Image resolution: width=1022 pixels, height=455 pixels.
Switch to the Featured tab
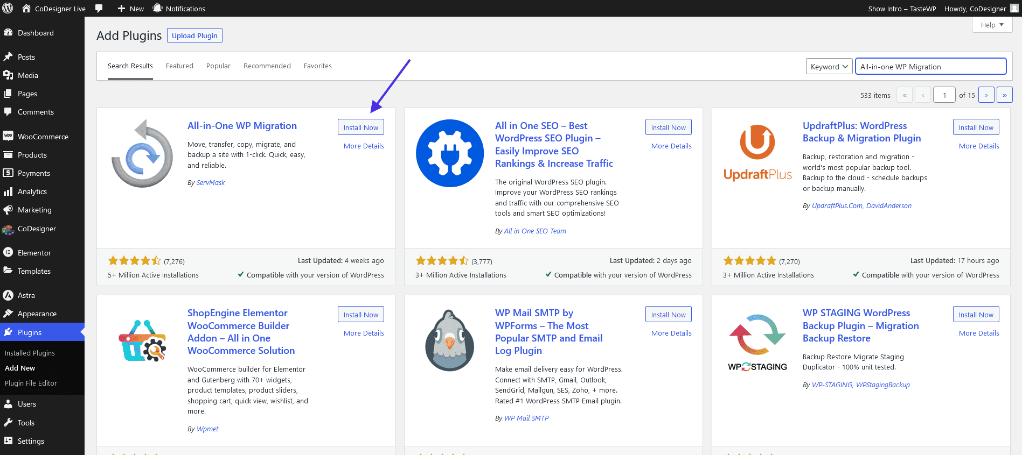tap(179, 66)
